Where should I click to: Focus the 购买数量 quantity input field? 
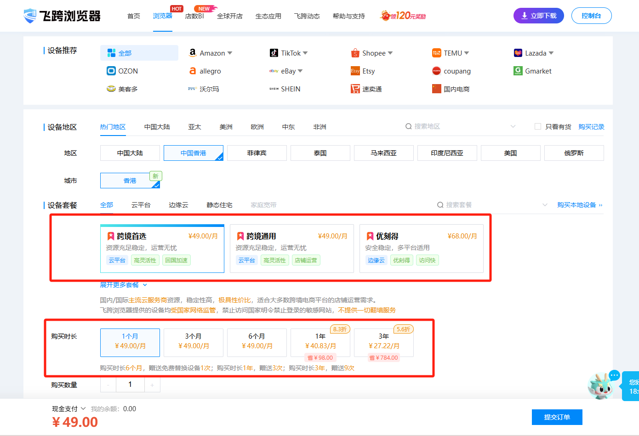point(130,385)
